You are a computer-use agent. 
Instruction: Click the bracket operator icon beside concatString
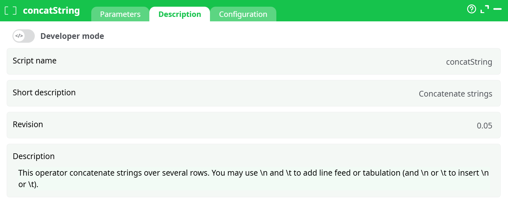(11, 11)
